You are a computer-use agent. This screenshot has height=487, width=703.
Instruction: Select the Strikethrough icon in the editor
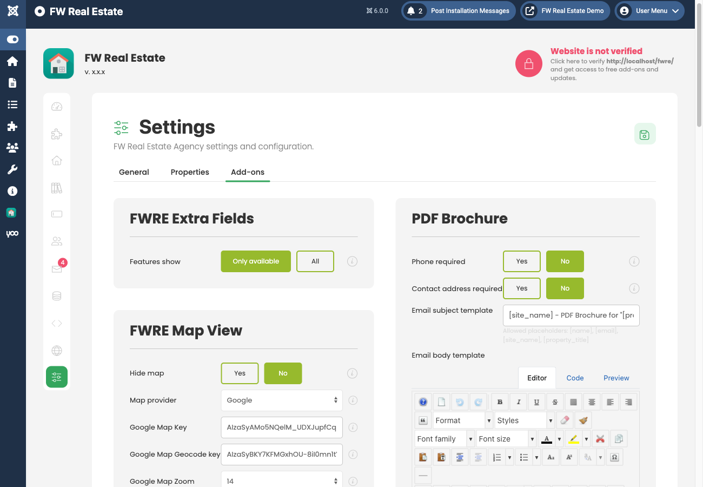click(555, 402)
